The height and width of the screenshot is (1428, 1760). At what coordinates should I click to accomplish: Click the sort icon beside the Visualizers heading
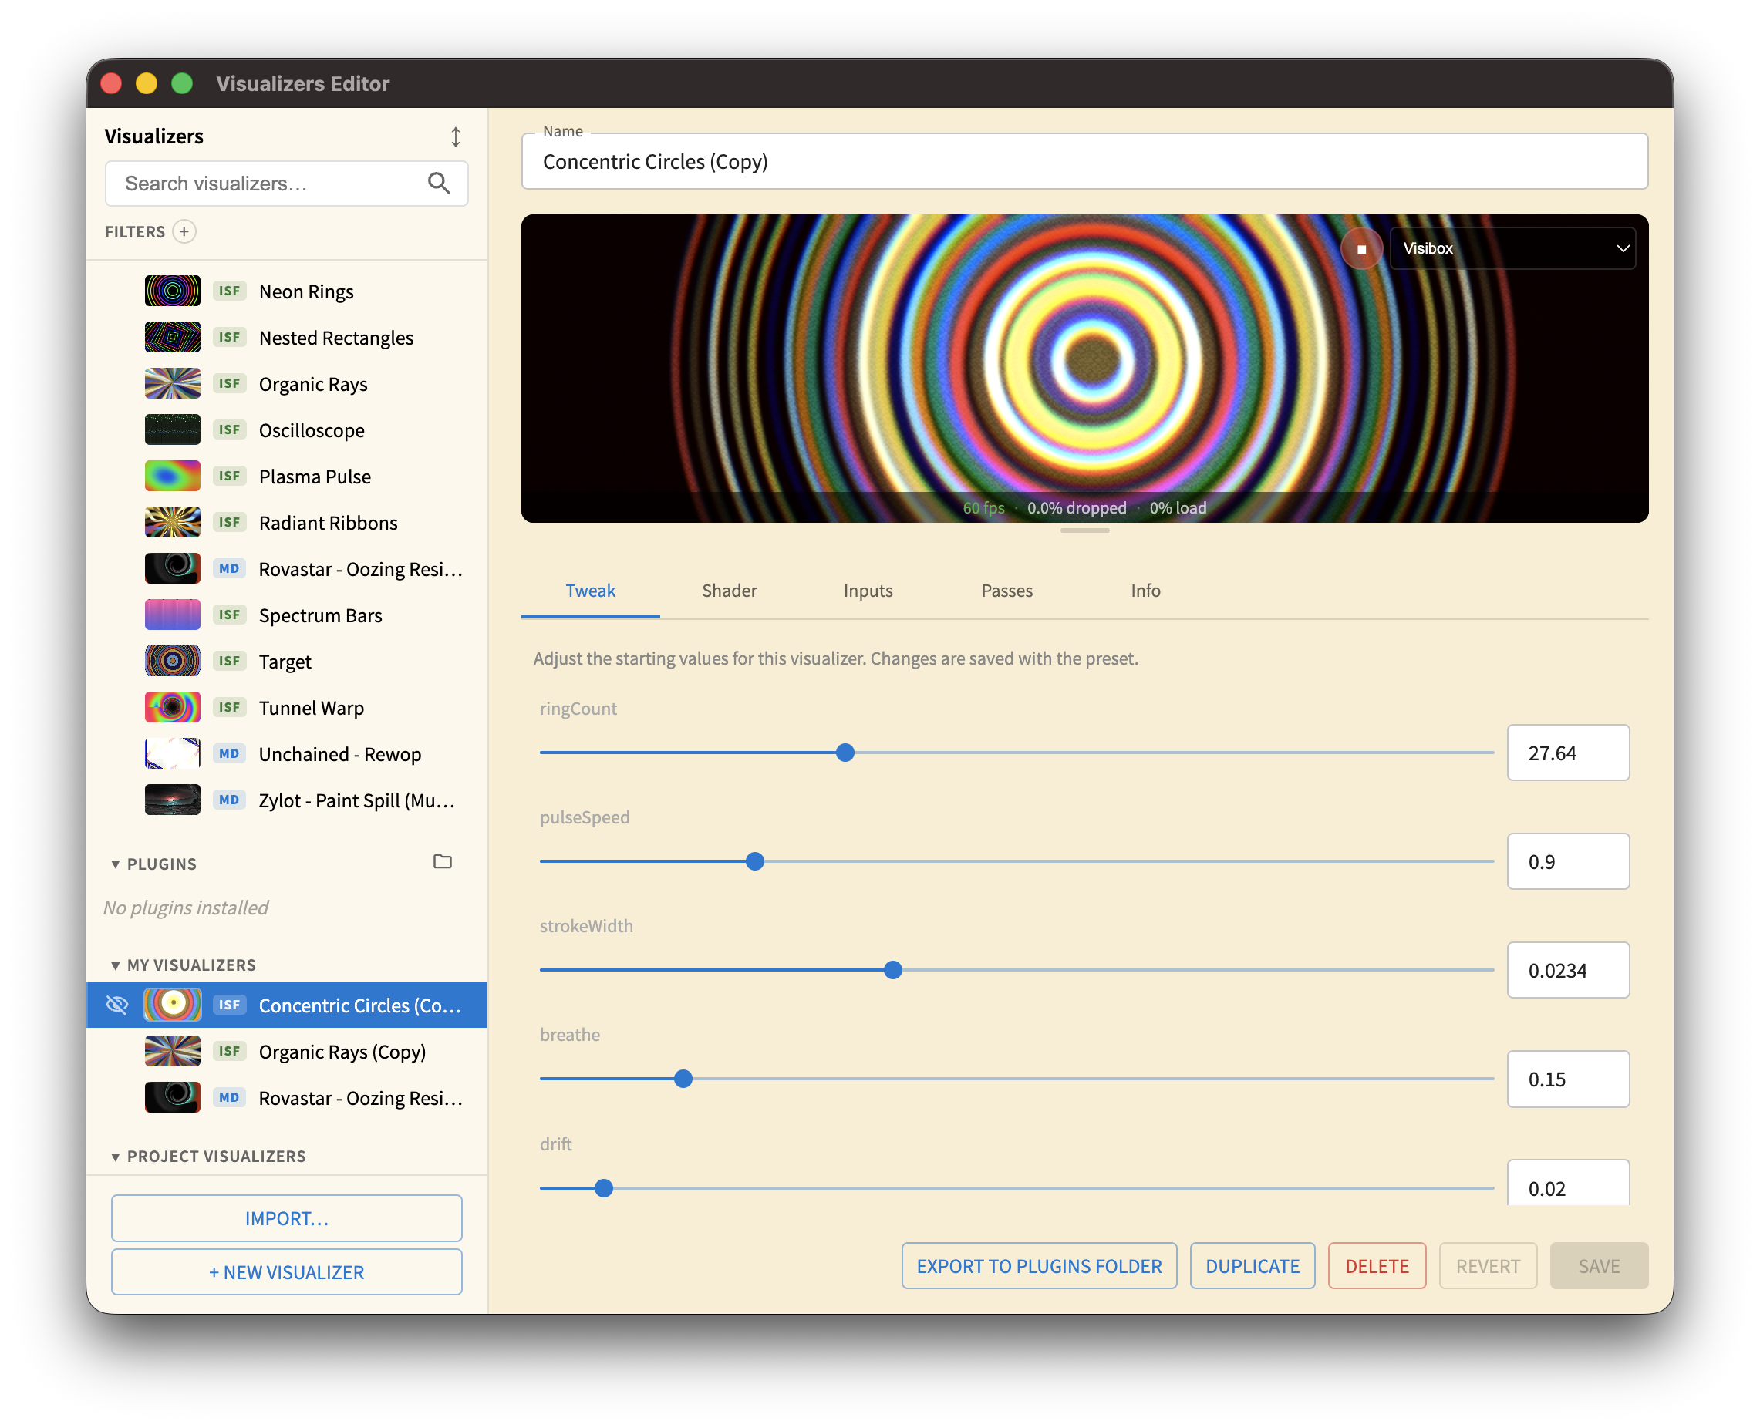pyautogui.click(x=457, y=136)
